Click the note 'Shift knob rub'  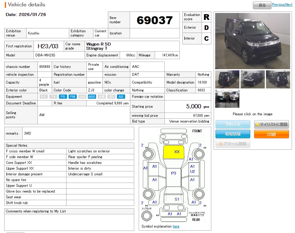[x=17, y=203]
